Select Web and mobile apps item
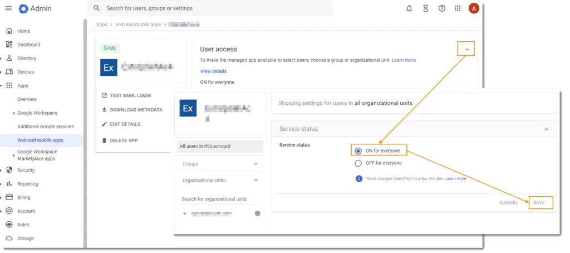 [40, 140]
